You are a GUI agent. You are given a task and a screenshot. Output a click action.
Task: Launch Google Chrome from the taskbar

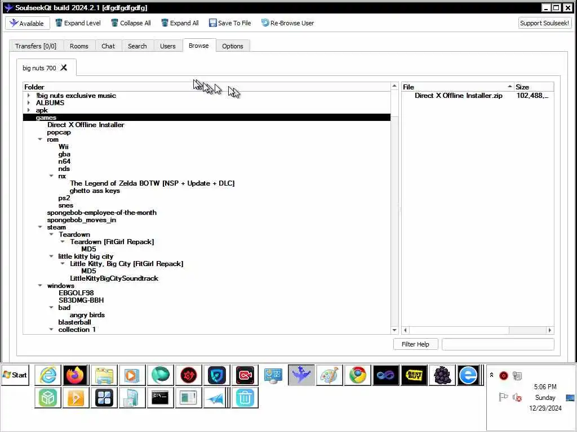click(x=358, y=375)
